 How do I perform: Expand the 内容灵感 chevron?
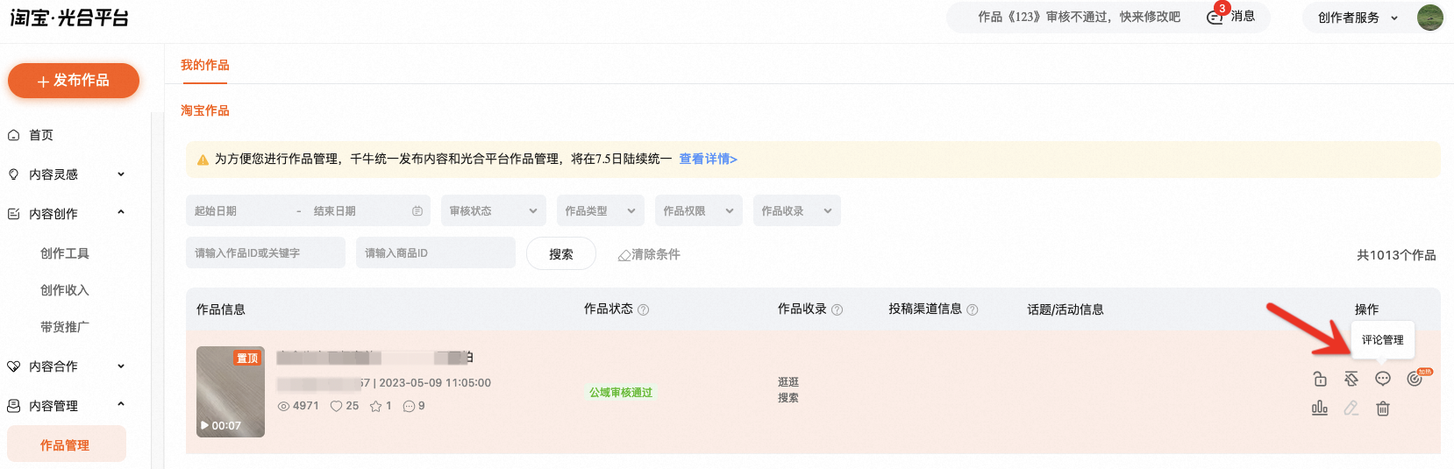(121, 174)
